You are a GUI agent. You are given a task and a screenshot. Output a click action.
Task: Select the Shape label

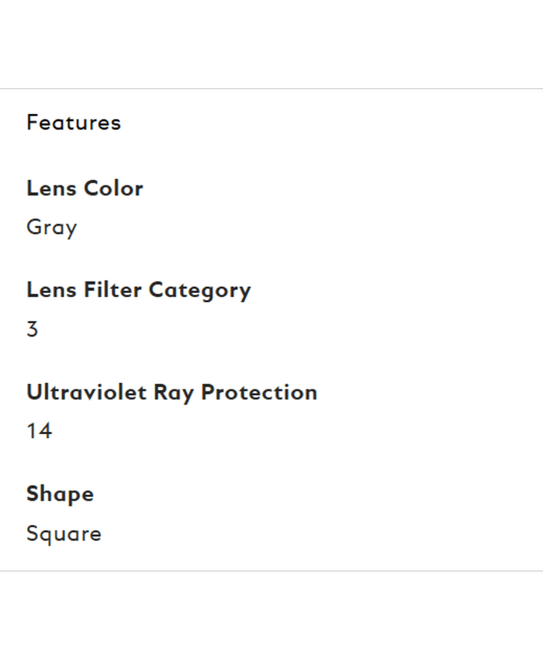[60, 494]
